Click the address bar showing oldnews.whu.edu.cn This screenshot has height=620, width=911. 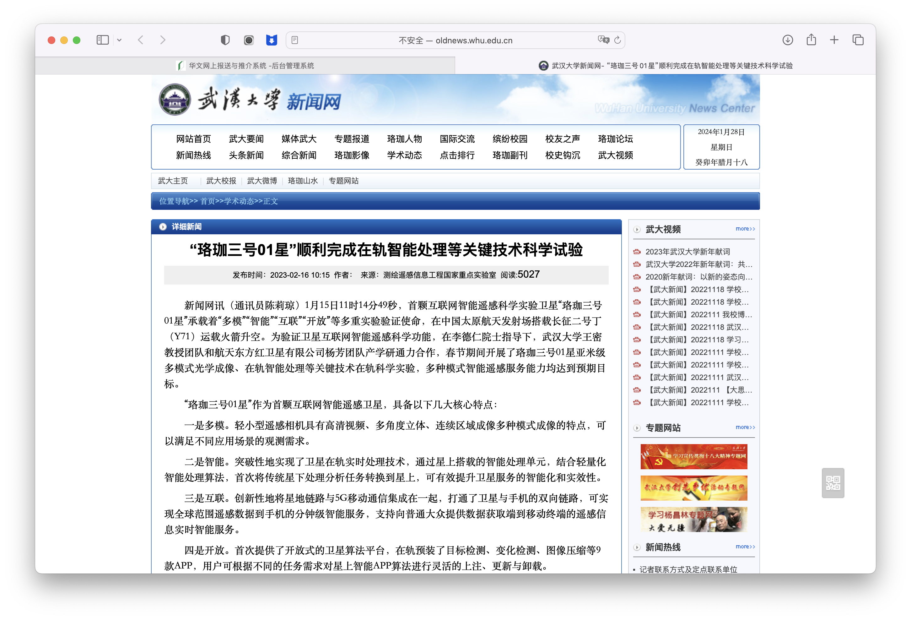coord(455,40)
